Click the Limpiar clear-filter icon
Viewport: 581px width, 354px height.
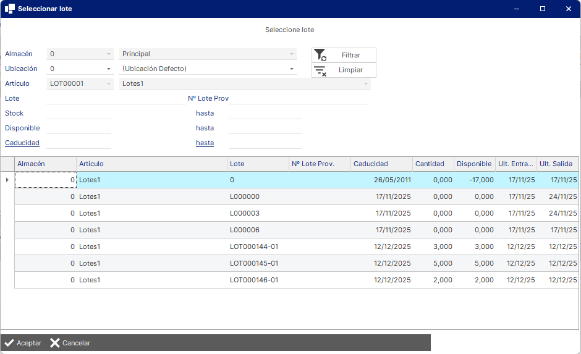tap(320, 70)
